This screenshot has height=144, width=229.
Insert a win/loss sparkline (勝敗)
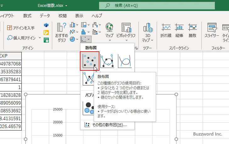[x=193, y=30]
